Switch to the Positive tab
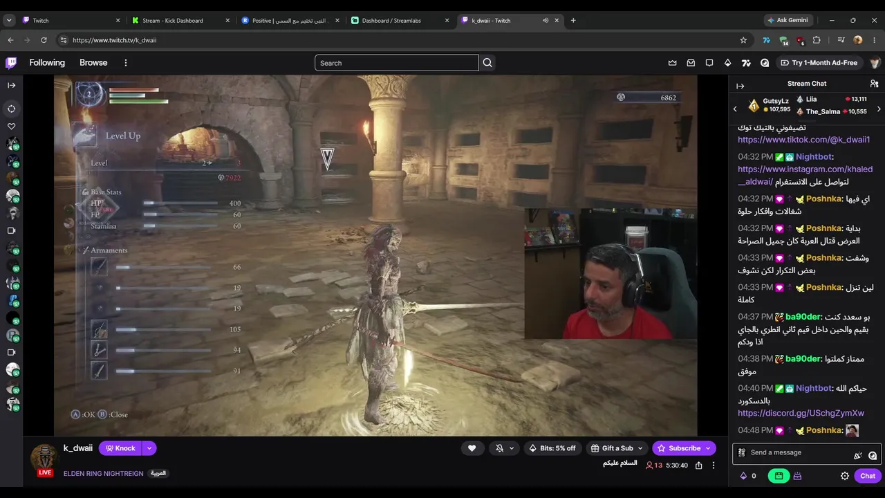 pos(290,20)
